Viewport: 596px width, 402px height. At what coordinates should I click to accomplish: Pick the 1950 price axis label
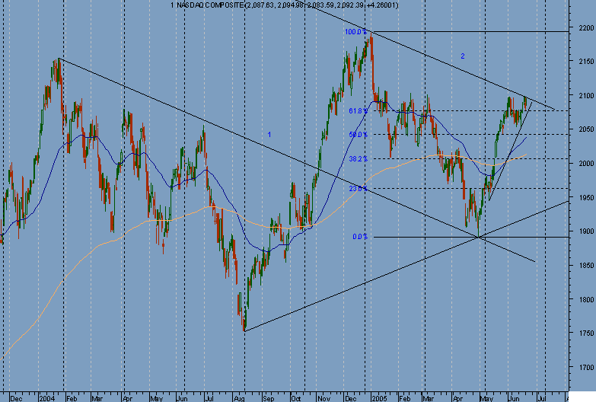pyautogui.click(x=588, y=197)
